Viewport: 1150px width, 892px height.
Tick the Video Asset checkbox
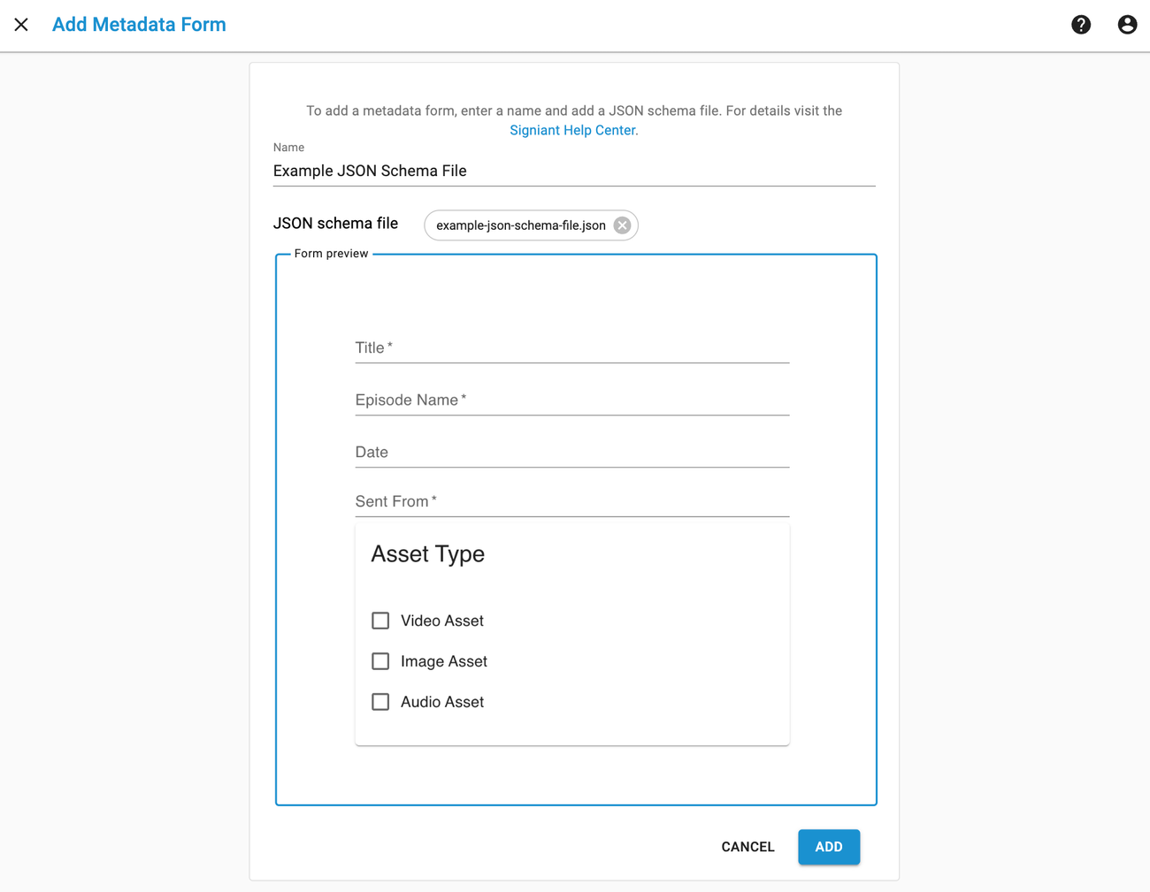[x=380, y=621]
